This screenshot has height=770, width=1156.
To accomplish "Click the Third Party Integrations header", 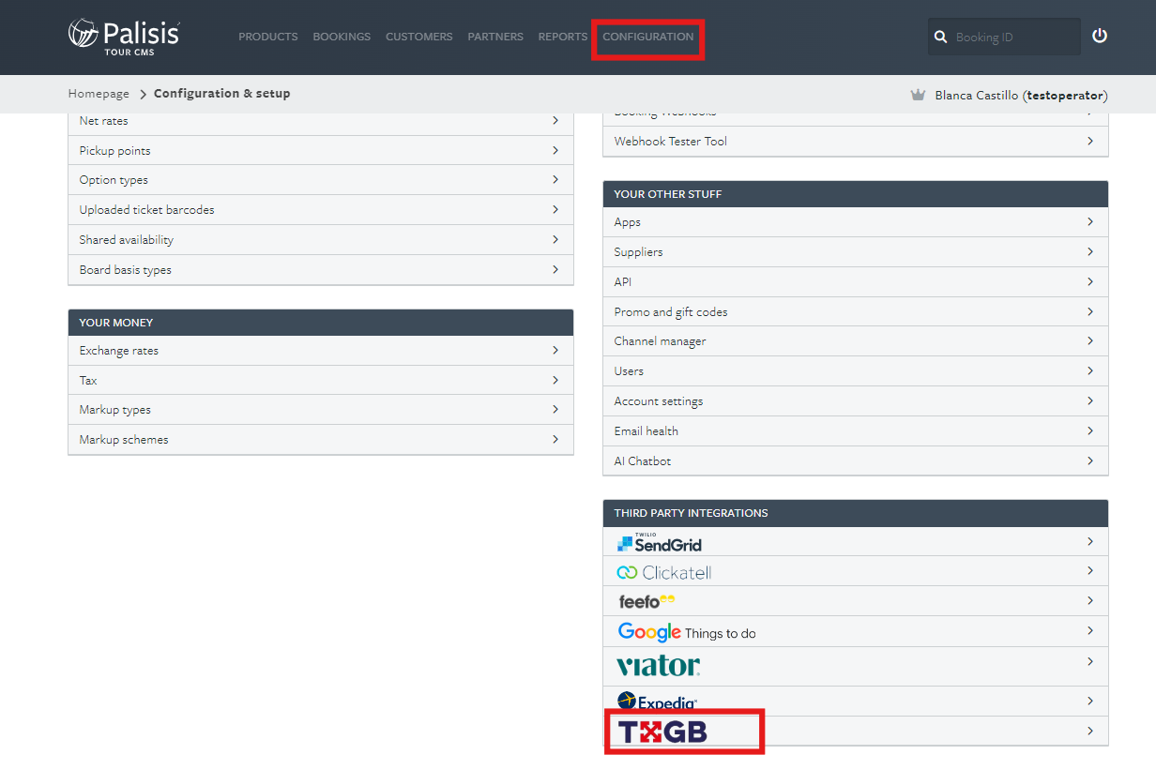I will (855, 513).
